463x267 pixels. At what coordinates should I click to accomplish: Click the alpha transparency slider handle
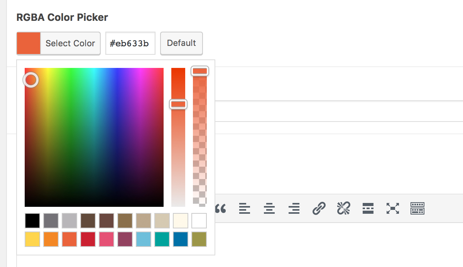(x=200, y=71)
